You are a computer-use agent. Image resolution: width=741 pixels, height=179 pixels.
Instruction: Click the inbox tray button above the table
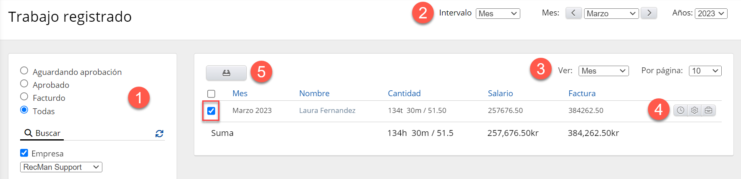226,73
